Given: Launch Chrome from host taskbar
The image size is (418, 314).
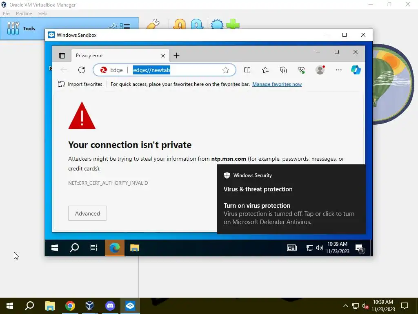Looking at the screenshot, I should click(70, 306).
